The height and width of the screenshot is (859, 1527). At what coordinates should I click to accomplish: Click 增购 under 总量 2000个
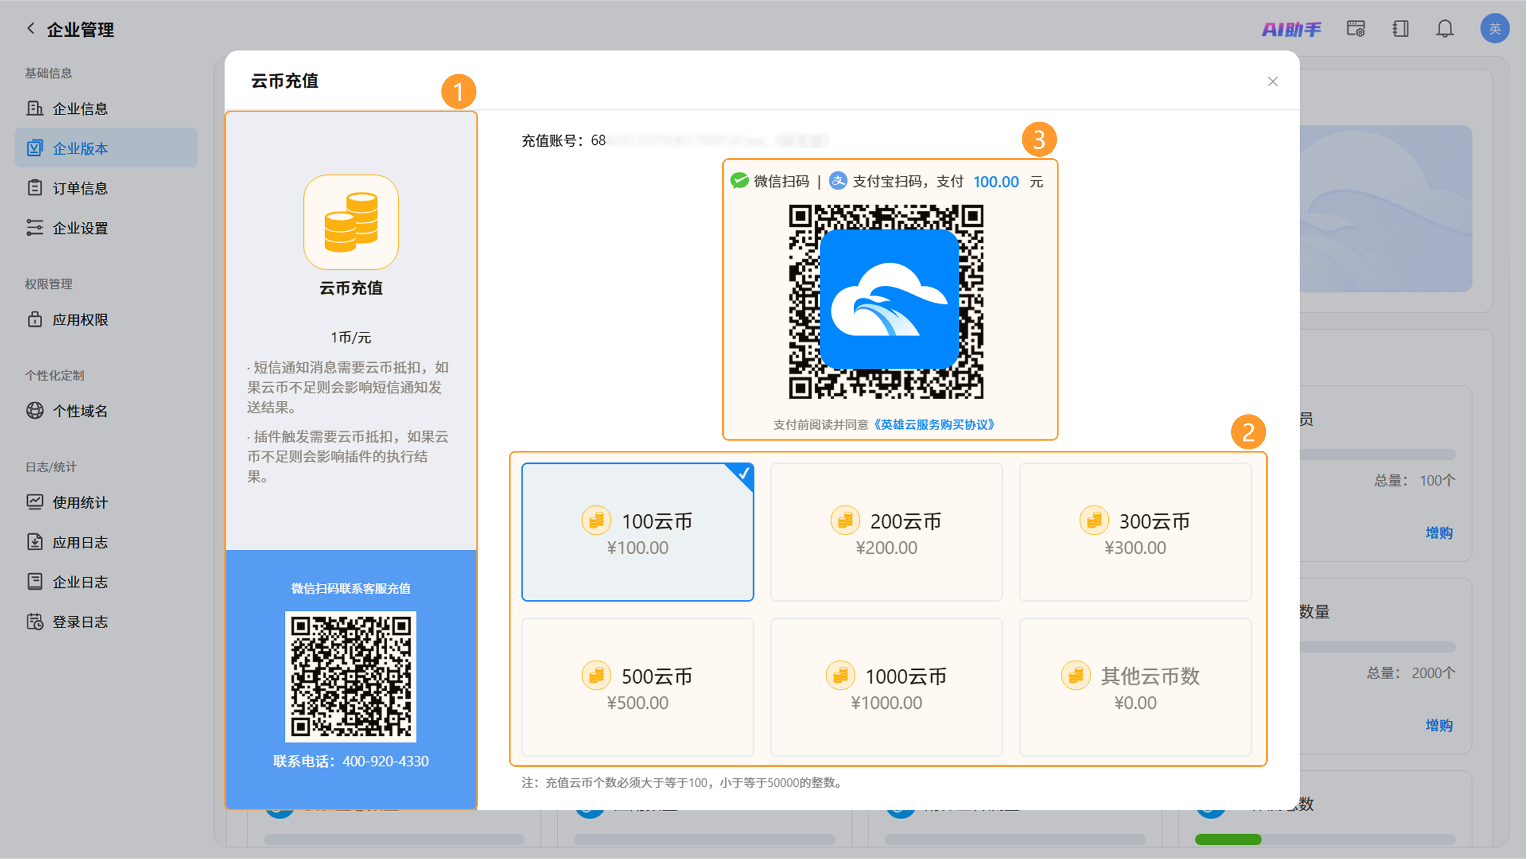point(1439,725)
